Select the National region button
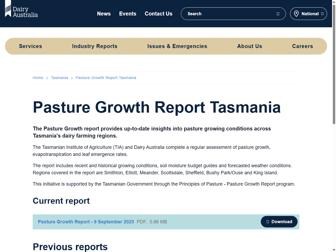 (x=308, y=14)
